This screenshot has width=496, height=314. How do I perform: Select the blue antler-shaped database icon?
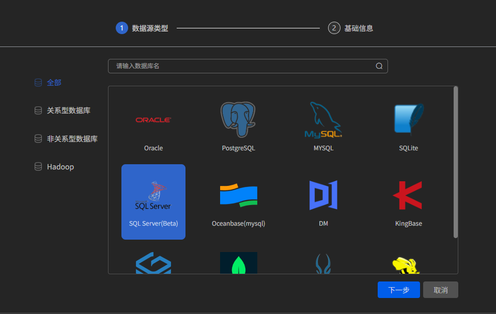click(x=323, y=263)
